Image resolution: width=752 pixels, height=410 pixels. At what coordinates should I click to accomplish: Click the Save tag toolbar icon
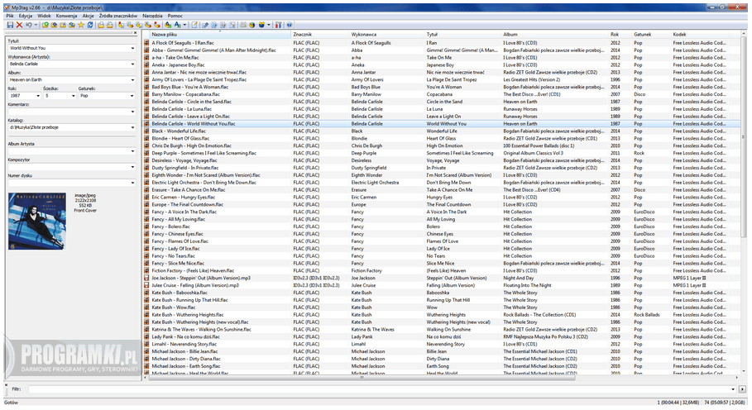(10, 25)
